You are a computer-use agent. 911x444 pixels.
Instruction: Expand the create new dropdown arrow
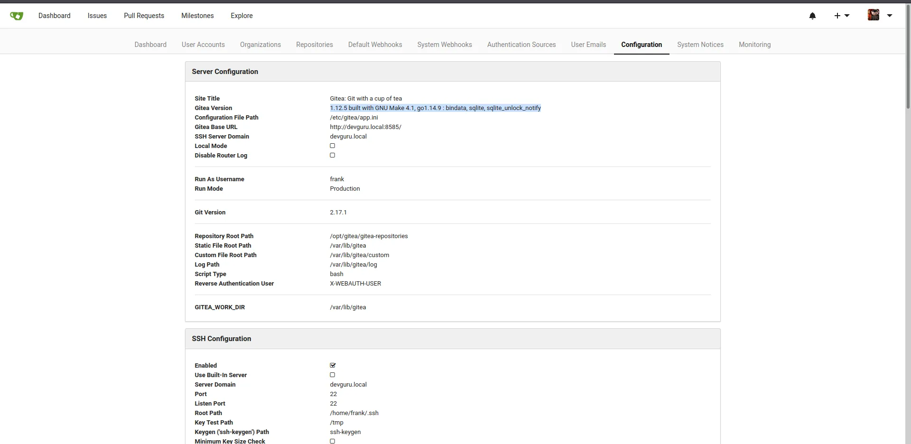847,16
